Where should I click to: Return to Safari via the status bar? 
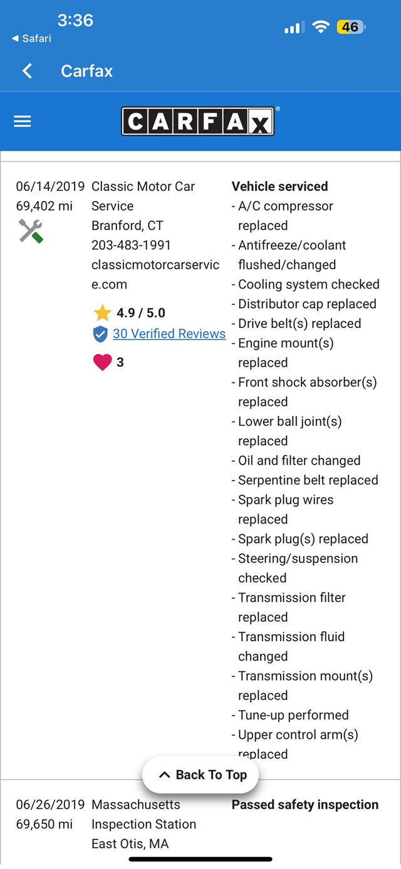pyautogui.click(x=31, y=39)
